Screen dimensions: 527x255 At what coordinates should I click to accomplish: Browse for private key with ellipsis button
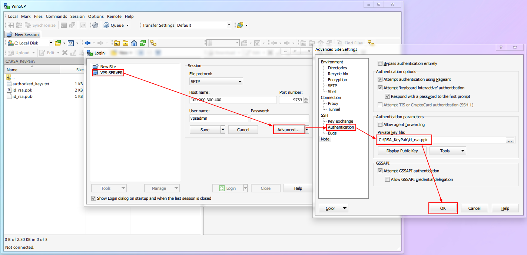(x=510, y=140)
